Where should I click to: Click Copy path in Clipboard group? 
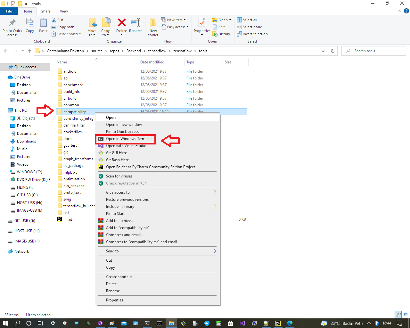pos(63,27)
